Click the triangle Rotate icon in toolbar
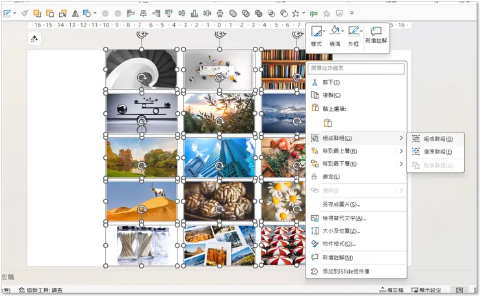 tap(75, 13)
